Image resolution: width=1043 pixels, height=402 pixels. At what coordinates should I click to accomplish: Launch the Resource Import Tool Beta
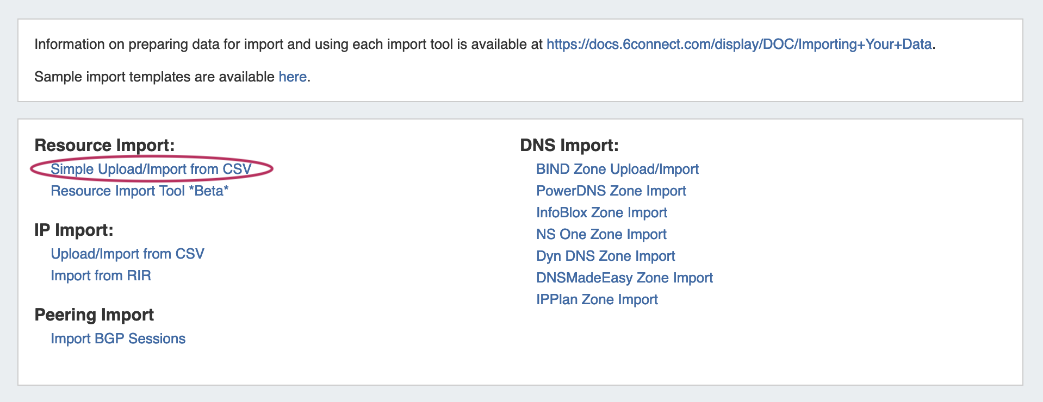point(139,191)
